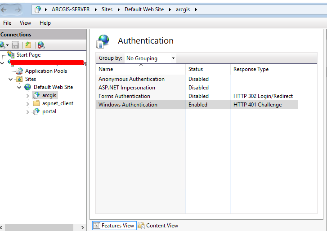Collapse the server node in tree

(2, 63)
